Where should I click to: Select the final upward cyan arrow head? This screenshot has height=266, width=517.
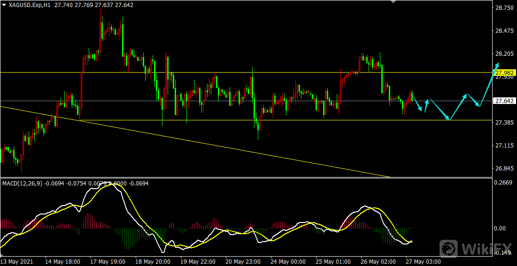[x=497, y=66]
